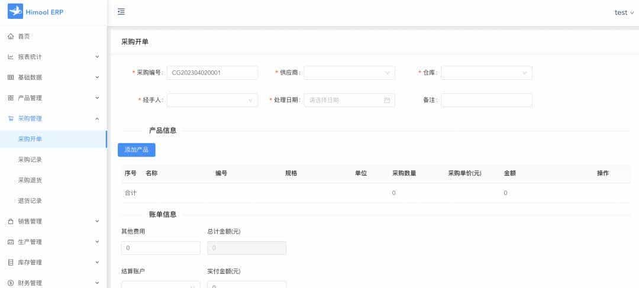Toggle the sidebar collapse icon
639x288 pixels.
pos(121,12)
